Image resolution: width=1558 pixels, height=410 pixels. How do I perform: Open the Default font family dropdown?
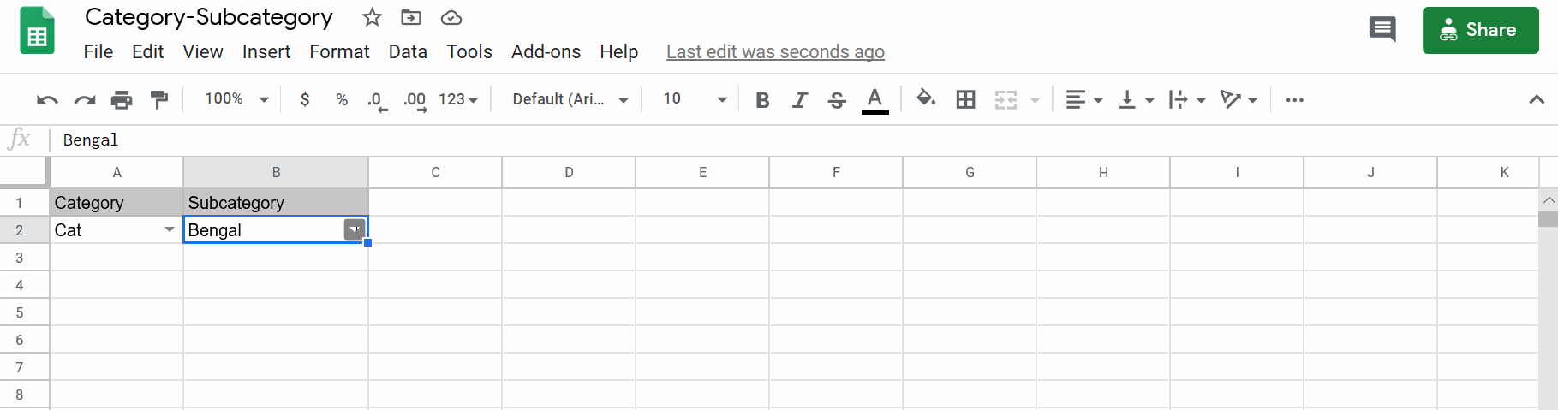tap(570, 99)
